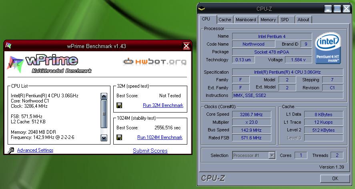Open the About tab in CPU-Z

303,20
